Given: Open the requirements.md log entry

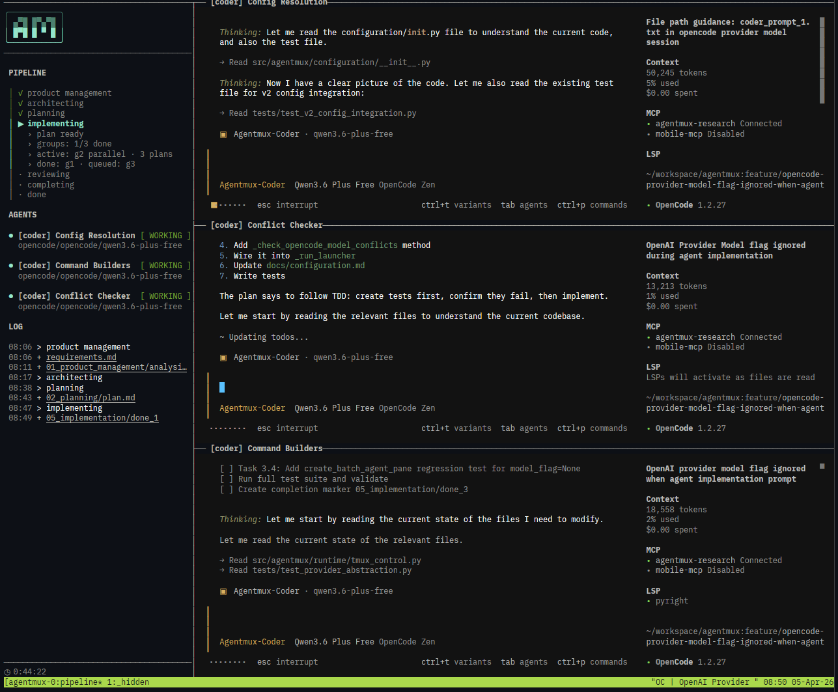Looking at the screenshot, I should 81,357.
